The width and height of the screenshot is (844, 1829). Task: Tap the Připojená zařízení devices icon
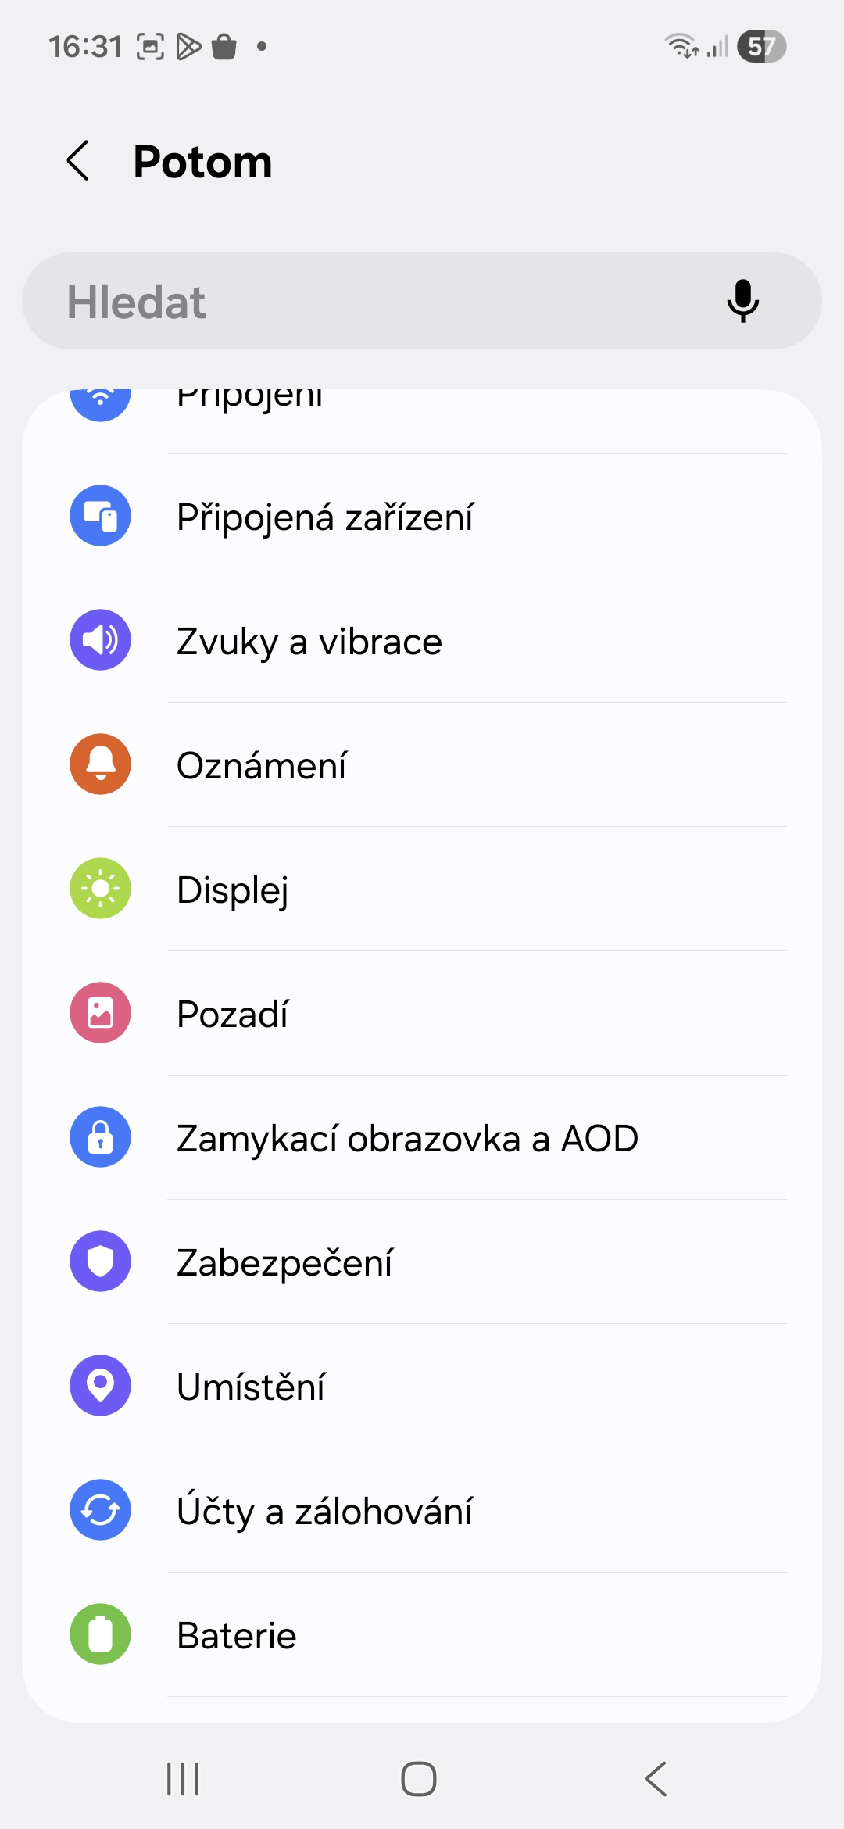100,516
